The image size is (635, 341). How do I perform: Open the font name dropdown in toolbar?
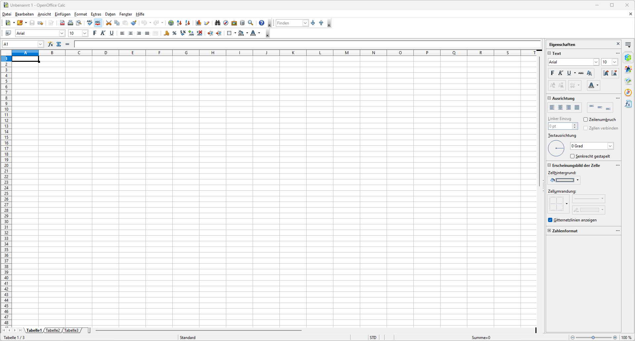coord(62,33)
